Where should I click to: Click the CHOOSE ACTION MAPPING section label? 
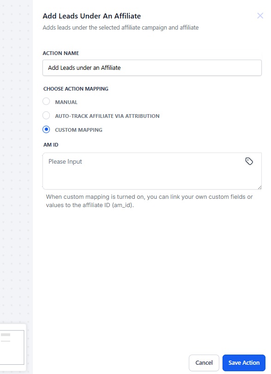point(76,89)
